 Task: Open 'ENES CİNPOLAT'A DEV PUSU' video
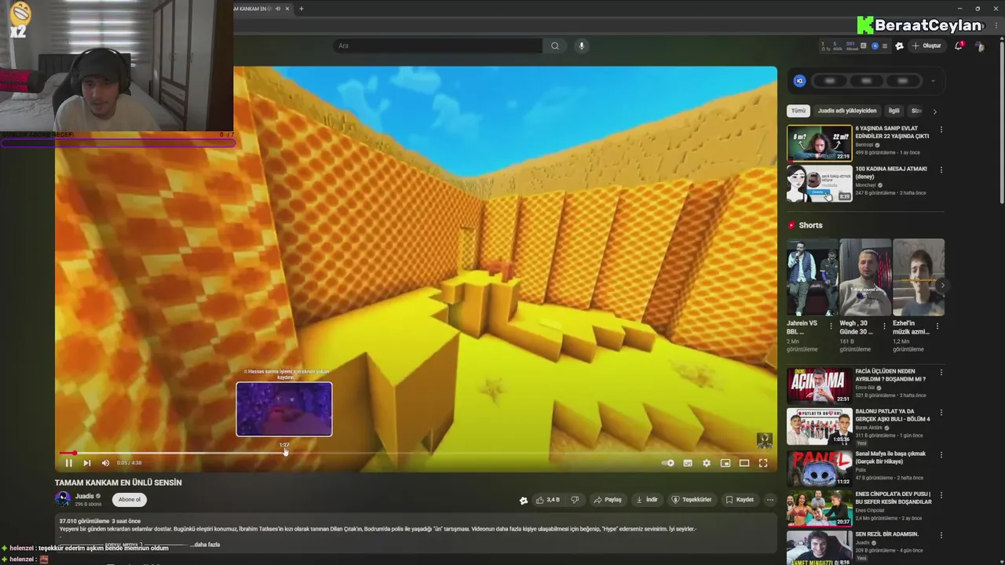click(x=819, y=508)
